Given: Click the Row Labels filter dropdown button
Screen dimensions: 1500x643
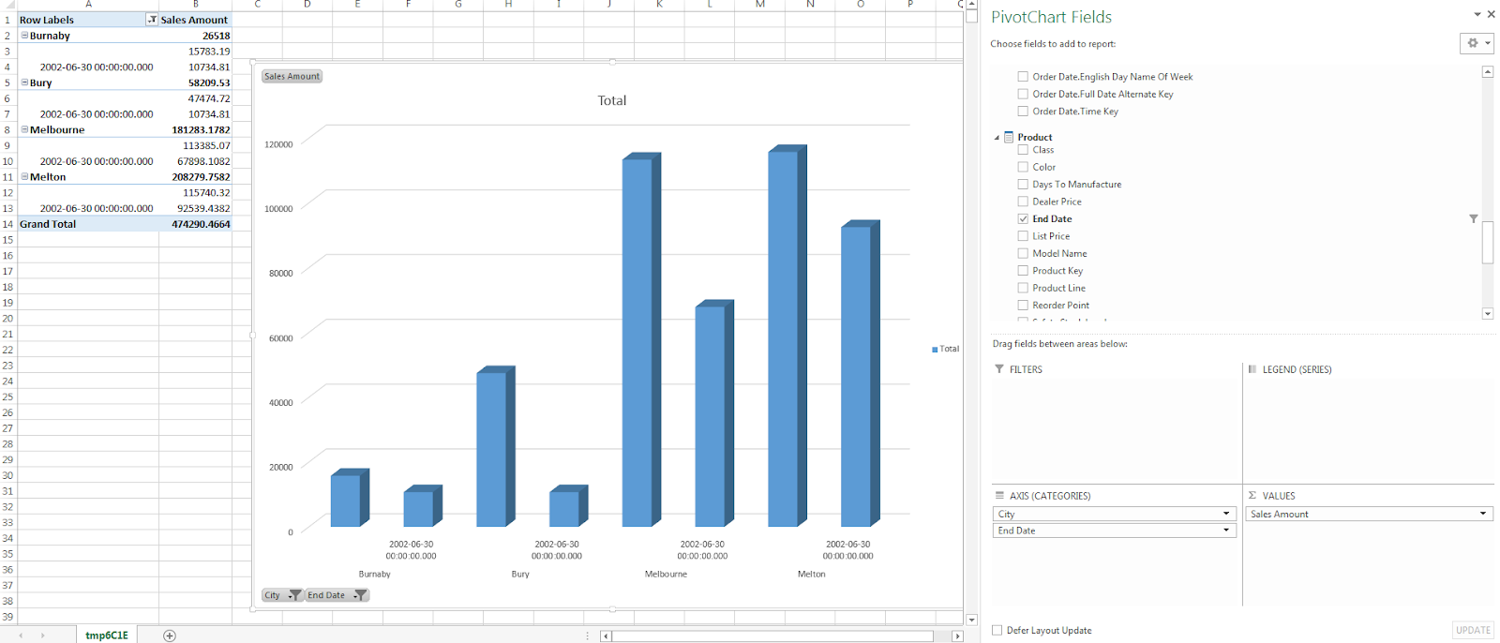Looking at the screenshot, I should (x=152, y=20).
